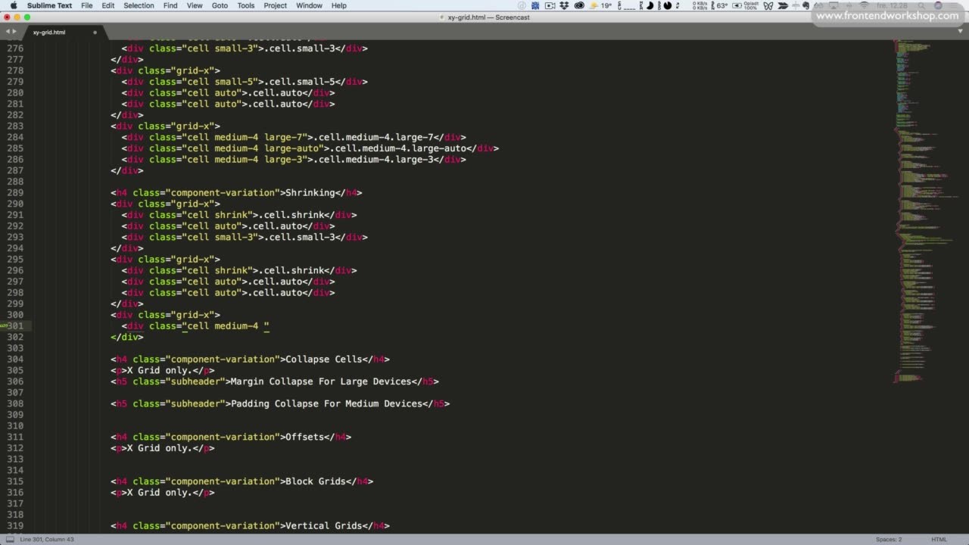Click the closing div on line 302

pos(127,337)
